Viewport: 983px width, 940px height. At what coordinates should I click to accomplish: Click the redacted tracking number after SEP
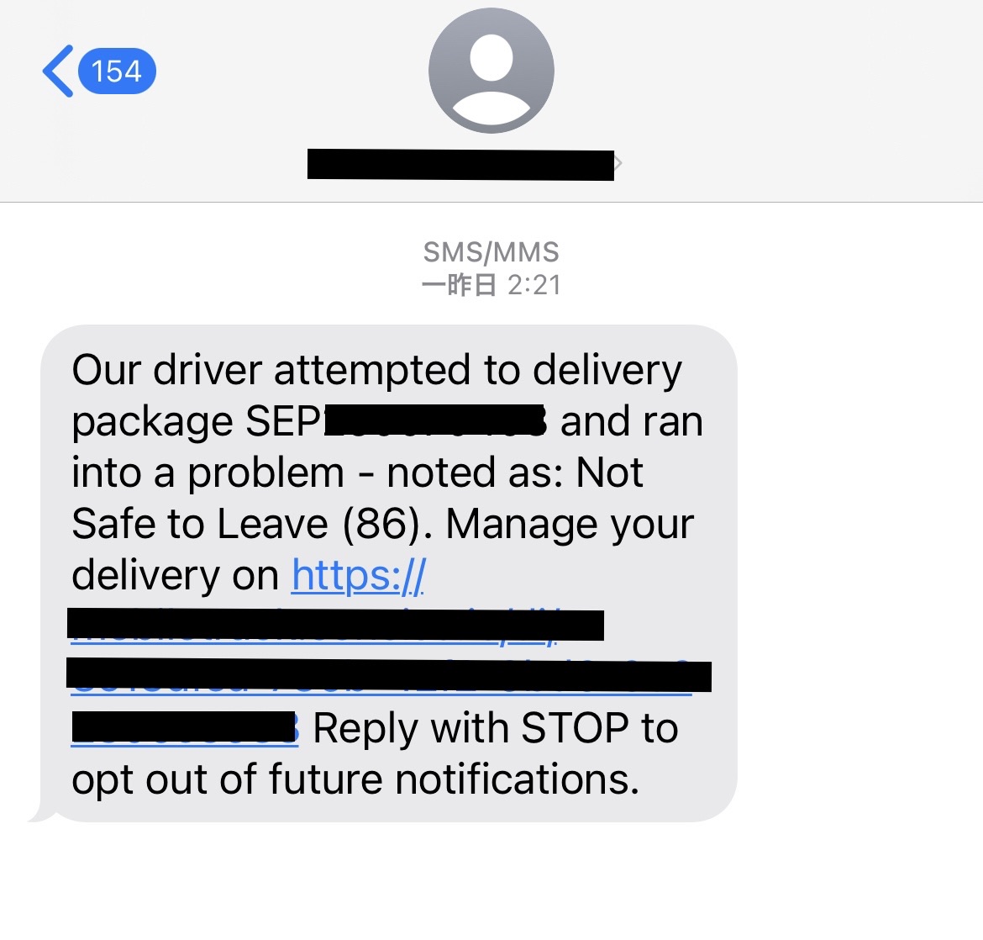tap(434, 420)
